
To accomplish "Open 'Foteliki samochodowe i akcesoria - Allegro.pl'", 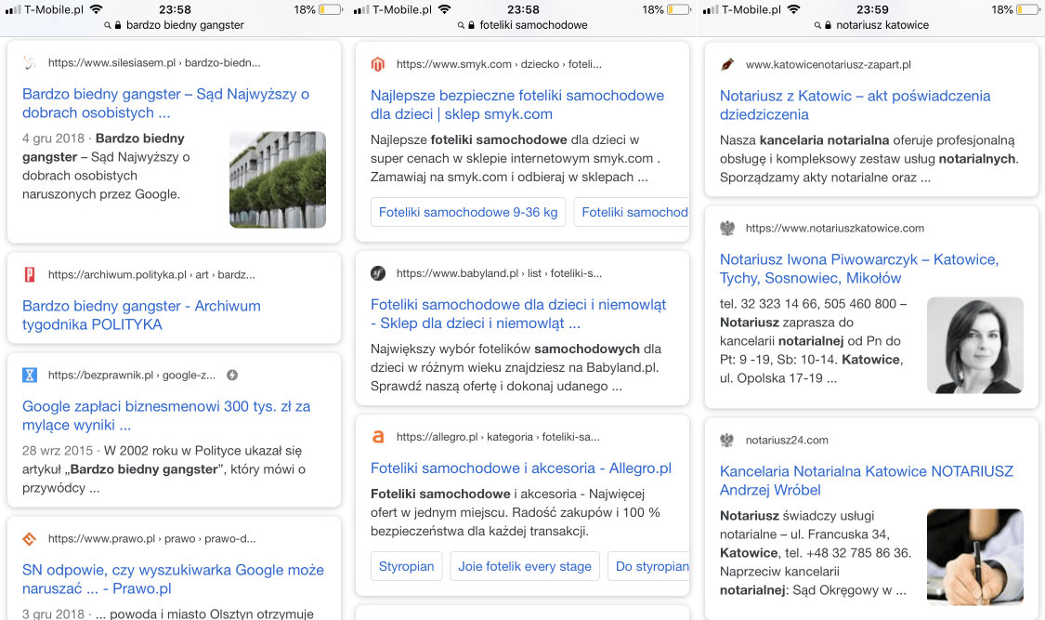I will click(x=521, y=468).
